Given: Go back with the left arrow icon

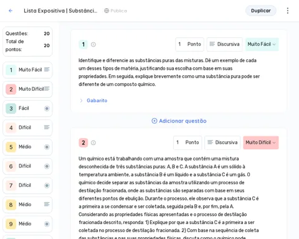Looking at the screenshot, I should (11, 11).
